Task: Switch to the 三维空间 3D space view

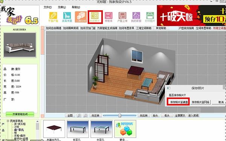Action: (81, 17)
